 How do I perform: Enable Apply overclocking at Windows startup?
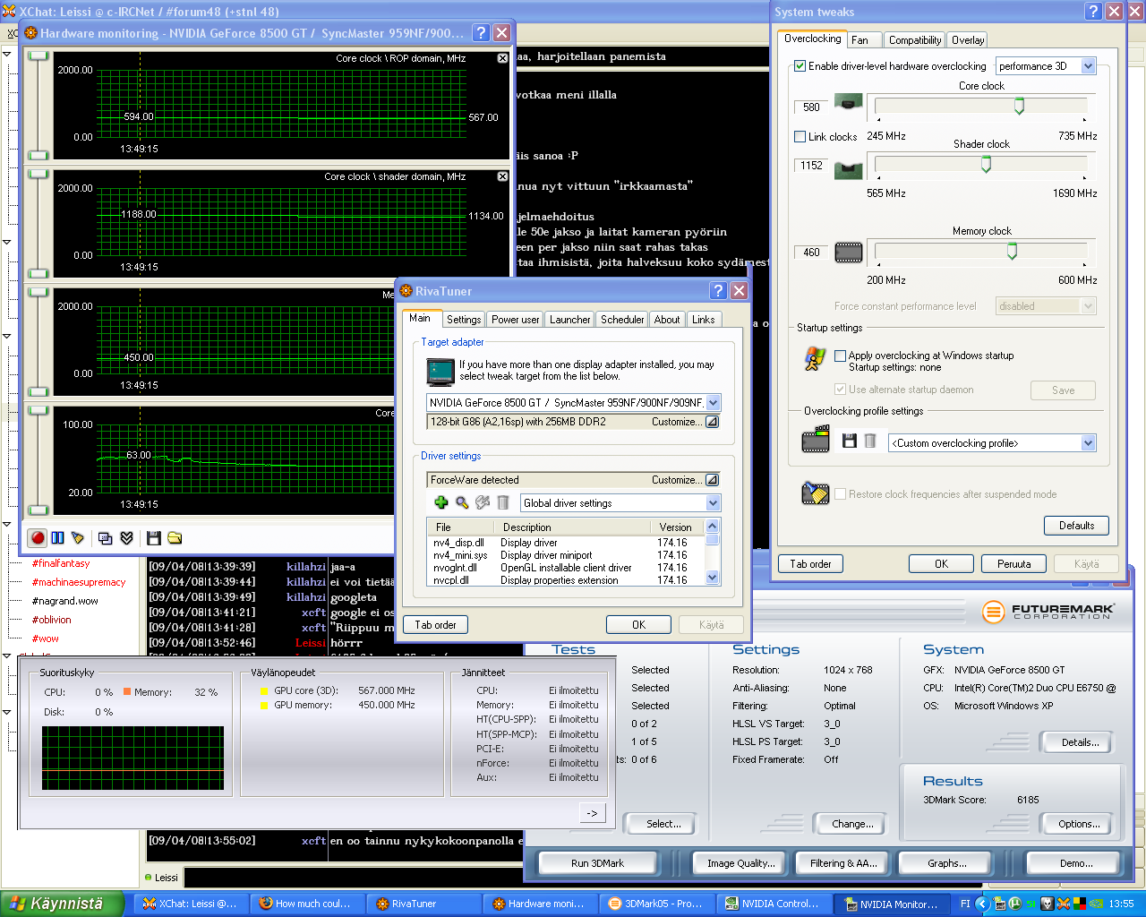[840, 356]
